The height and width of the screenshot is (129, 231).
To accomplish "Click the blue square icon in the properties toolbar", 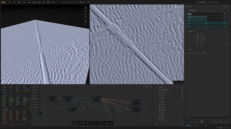I will (x=187, y=122).
